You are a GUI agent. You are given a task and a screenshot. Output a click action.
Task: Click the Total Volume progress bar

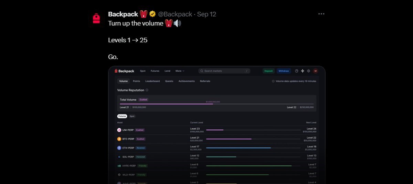[216, 104]
